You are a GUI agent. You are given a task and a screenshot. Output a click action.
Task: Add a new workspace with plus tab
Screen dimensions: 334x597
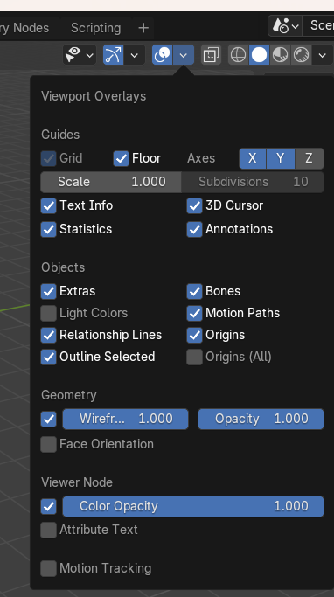click(143, 28)
